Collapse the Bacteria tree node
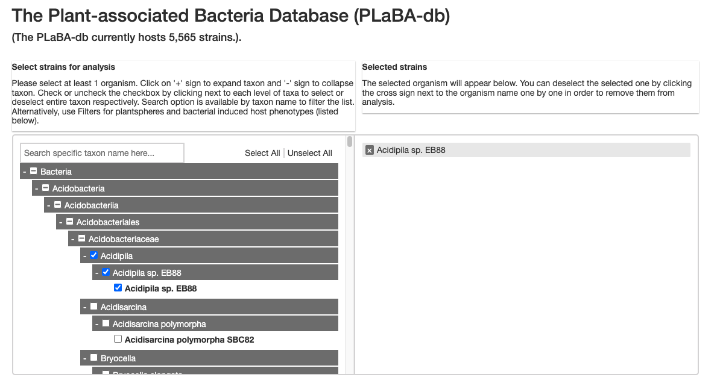The width and height of the screenshot is (720, 386). [x=25, y=172]
